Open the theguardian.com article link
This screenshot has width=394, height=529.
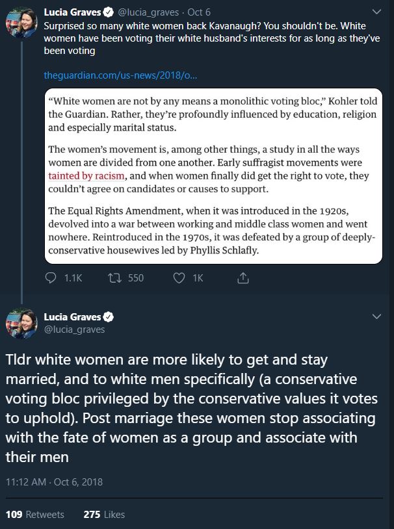pos(120,75)
